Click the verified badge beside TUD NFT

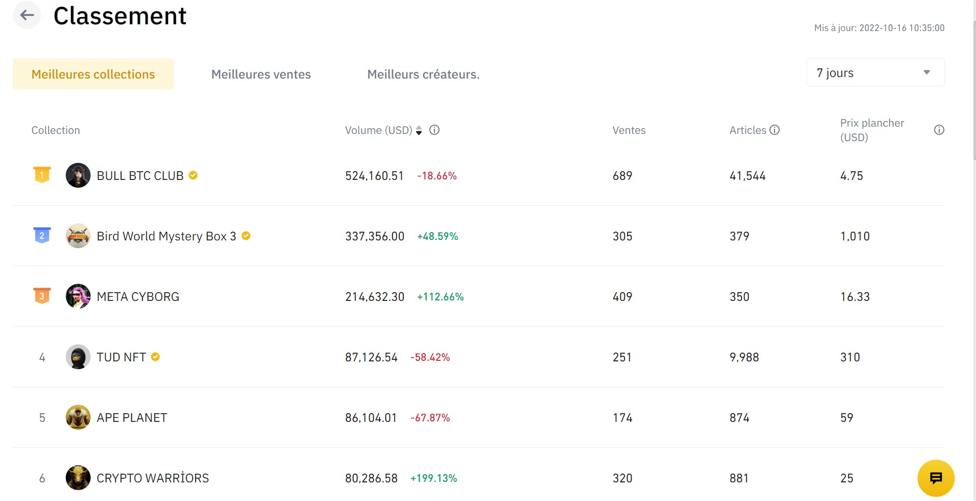coord(154,356)
